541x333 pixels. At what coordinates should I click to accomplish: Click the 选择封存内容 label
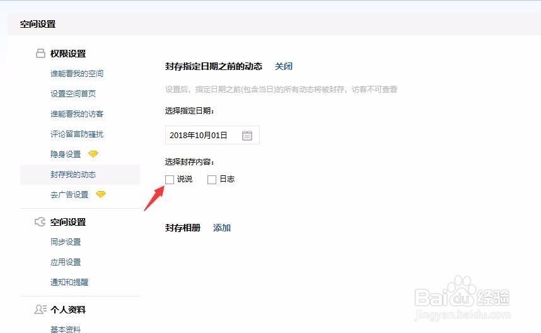coord(189,161)
